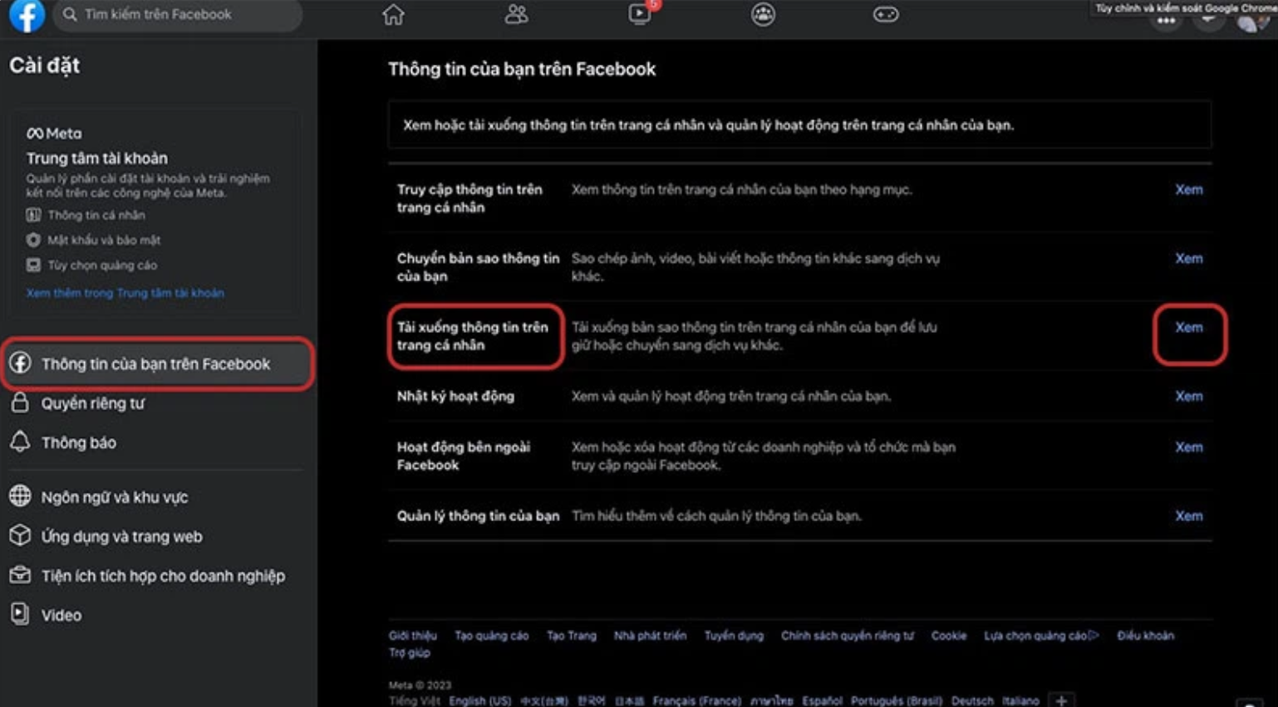1278x707 pixels.
Task: Click the Tuyển dụng footer link
Action: click(734, 636)
